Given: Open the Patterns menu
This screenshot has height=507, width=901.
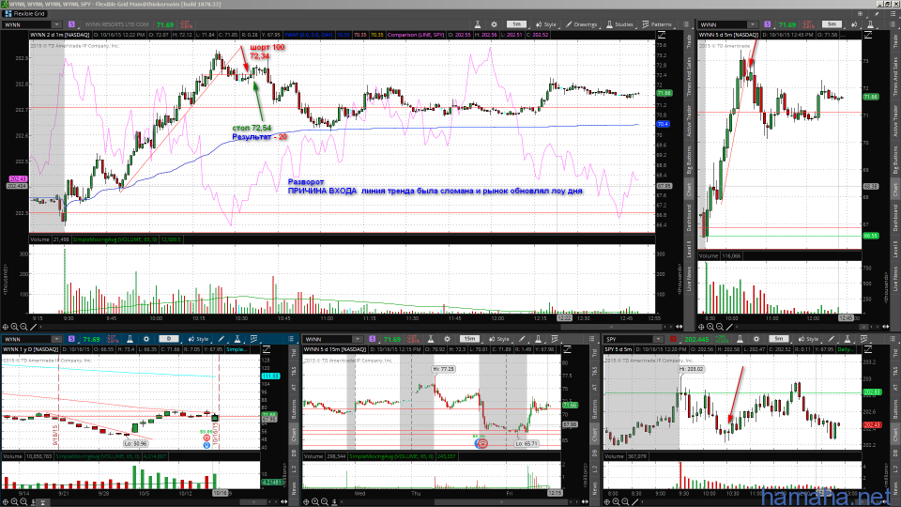Looking at the screenshot, I should (660, 23).
